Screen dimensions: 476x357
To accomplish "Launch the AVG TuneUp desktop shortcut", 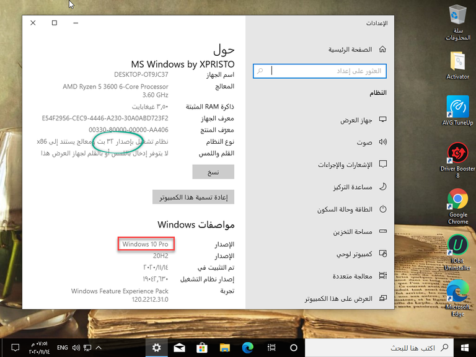I will 458,111.
